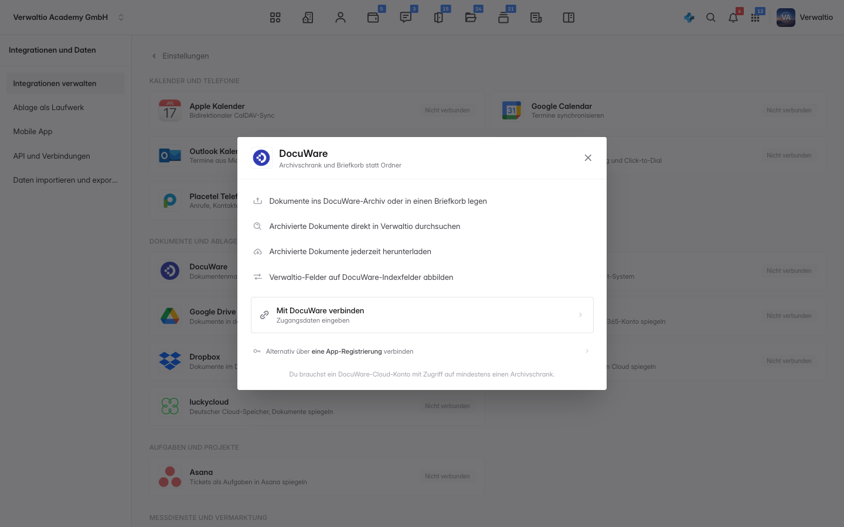Open the buildings icon in top navigation
This screenshot has width=844, height=527.
pos(308,18)
